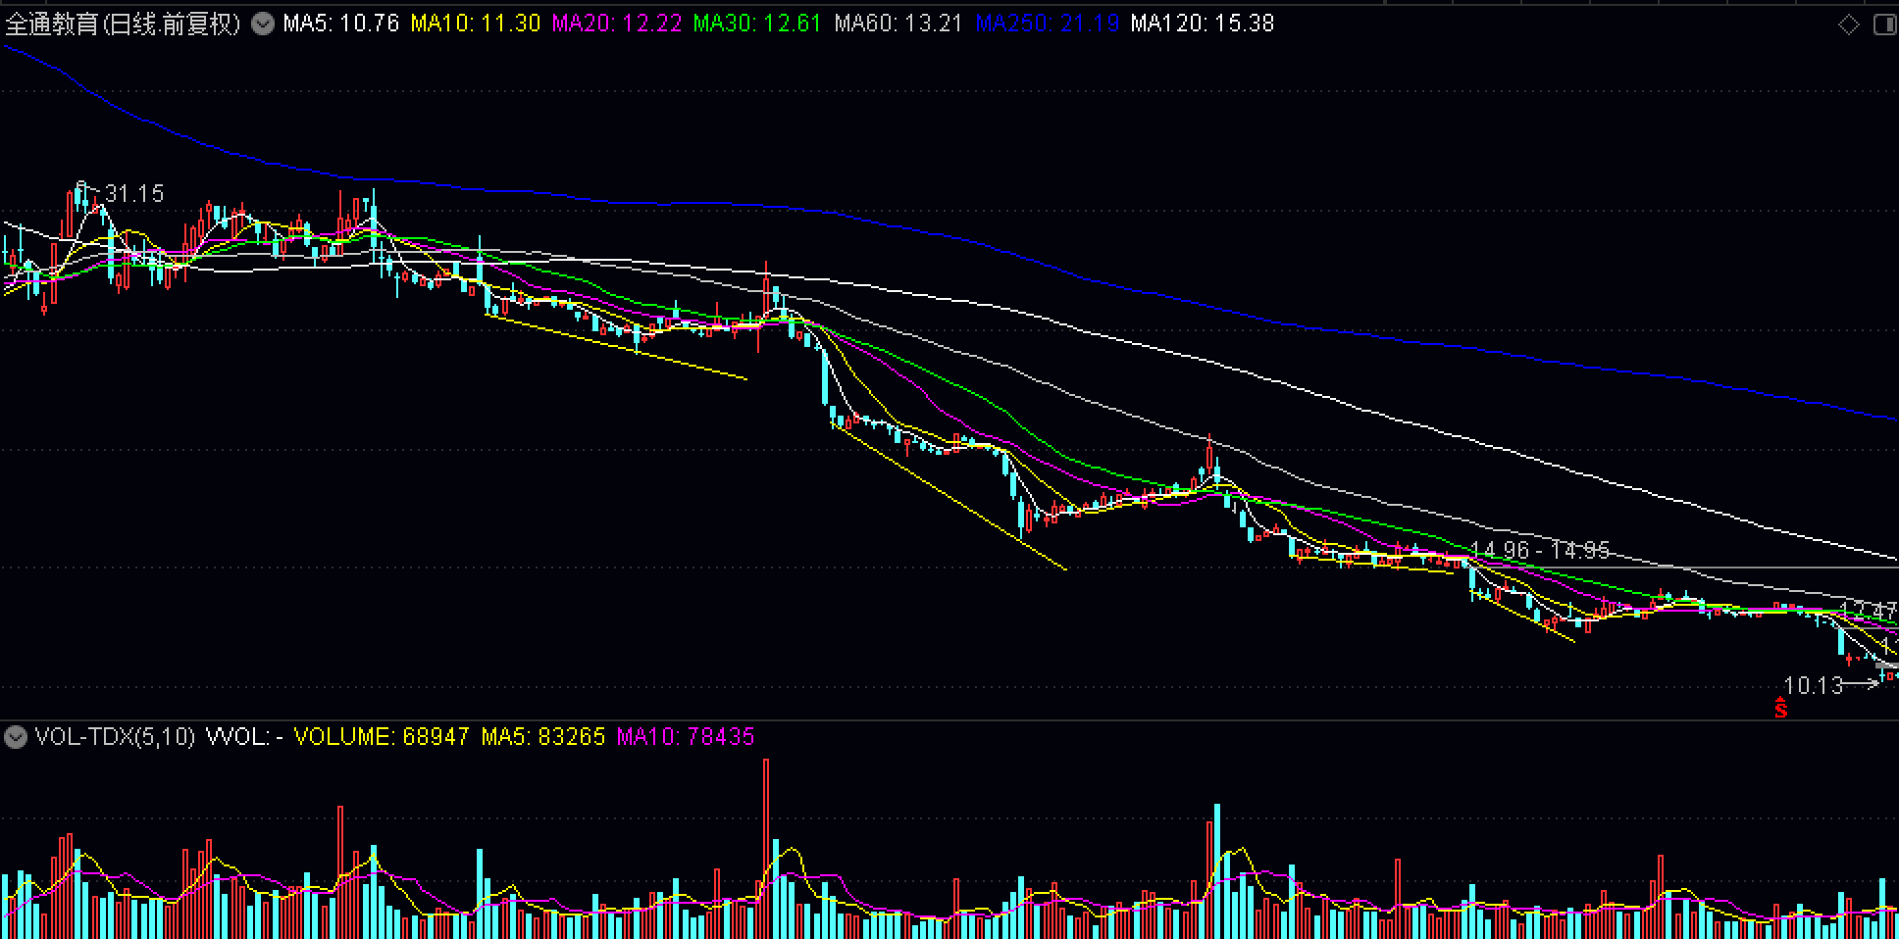Click the volume MA10: 78435 label
Image resolution: width=1899 pixels, height=939 pixels.
point(686,737)
